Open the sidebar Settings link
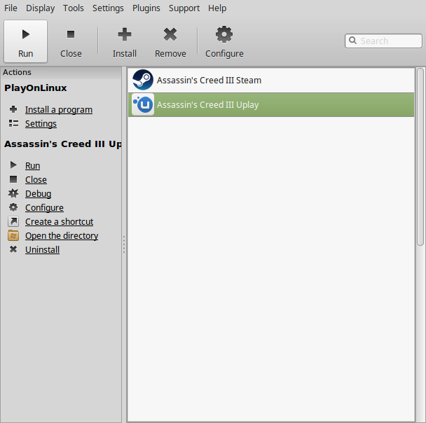The width and height of the screenshot is (426, 423). (x=41, y=124)
